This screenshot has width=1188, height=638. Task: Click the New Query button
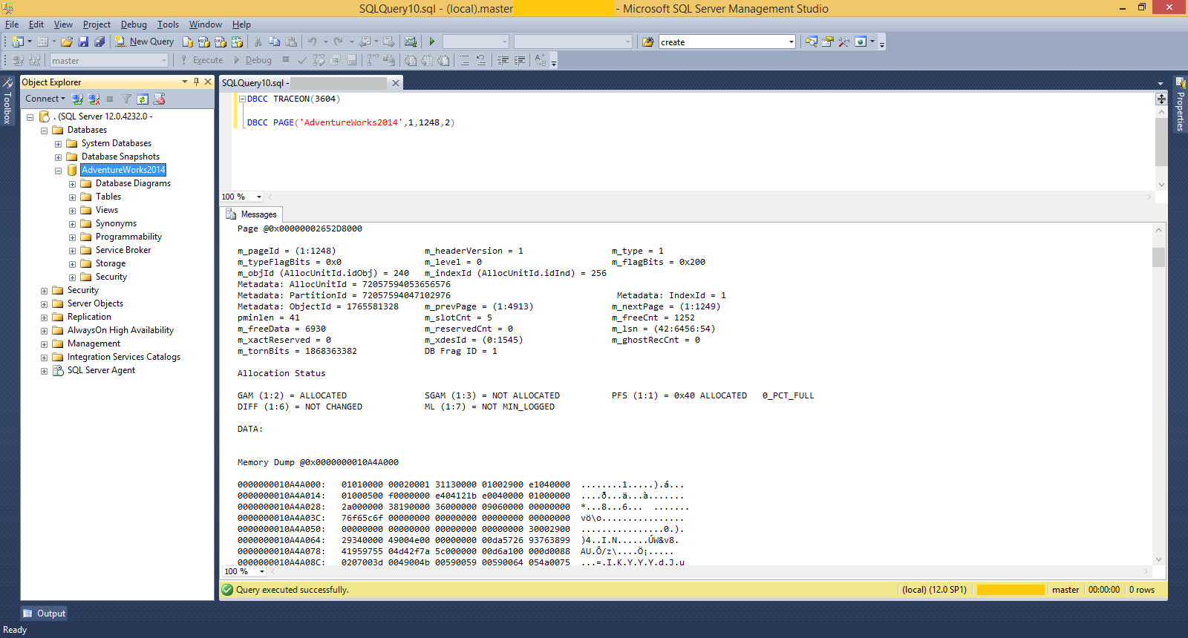145,42
